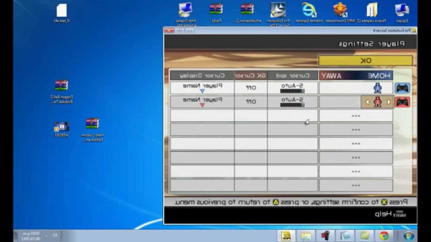Viewport: 431px width, 242px height.
Task: Click the Cursor spd column header
Action: click(x=293, y=76)
